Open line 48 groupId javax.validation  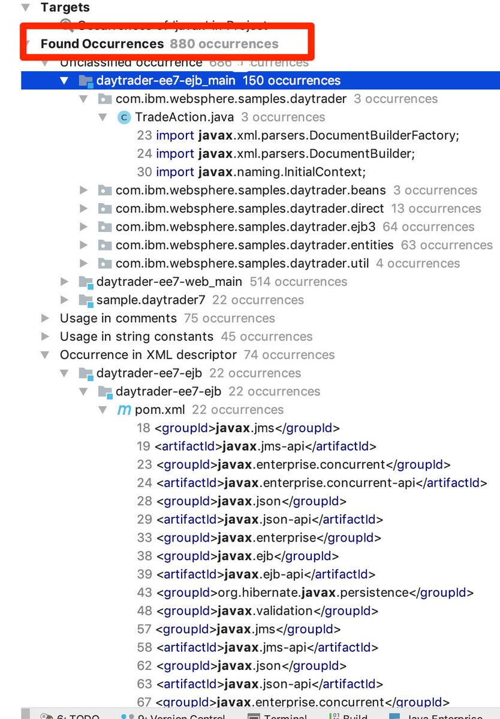pos(258,611)
